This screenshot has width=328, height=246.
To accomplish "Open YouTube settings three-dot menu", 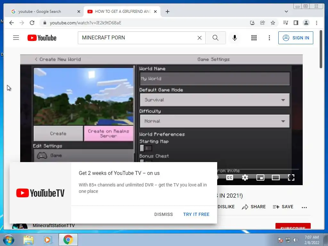I will tap(269, 38).
